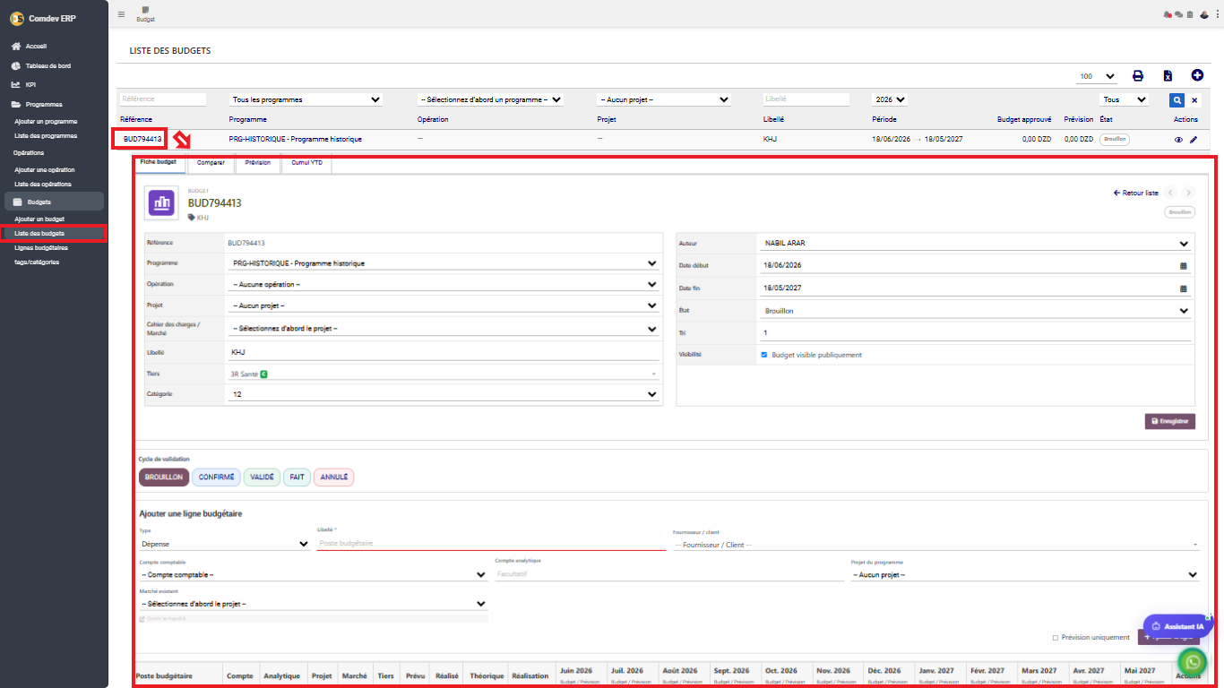The width and height of the screenshot is (1224, 688).
Task: Open Liste des programmes in sidebar
Action: tap(46, 136)
